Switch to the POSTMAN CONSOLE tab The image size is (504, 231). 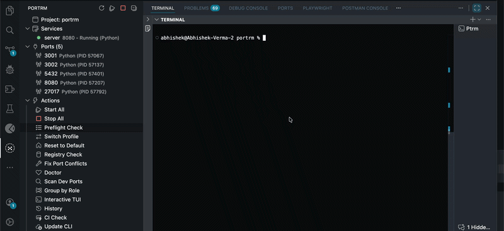(x=365, y=8)
